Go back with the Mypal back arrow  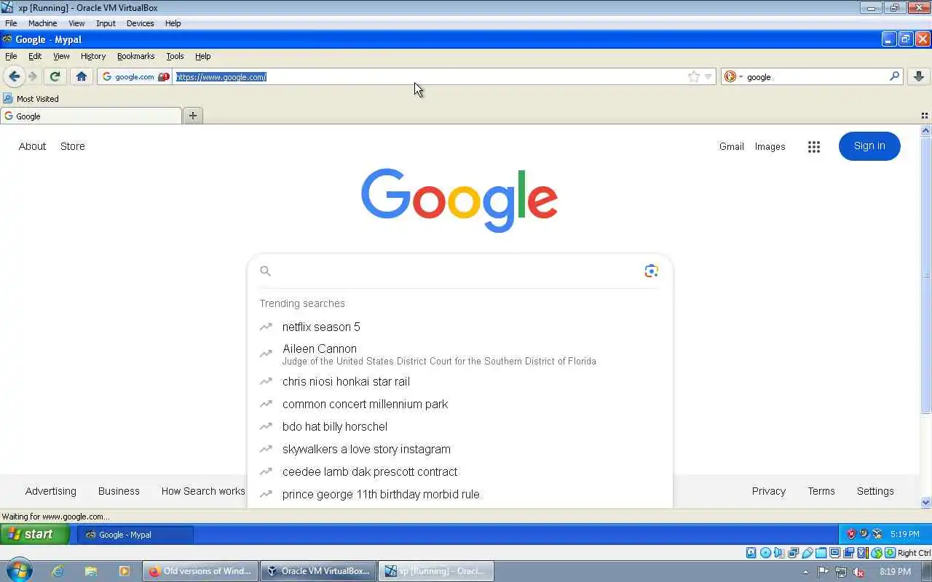(14, 76)
